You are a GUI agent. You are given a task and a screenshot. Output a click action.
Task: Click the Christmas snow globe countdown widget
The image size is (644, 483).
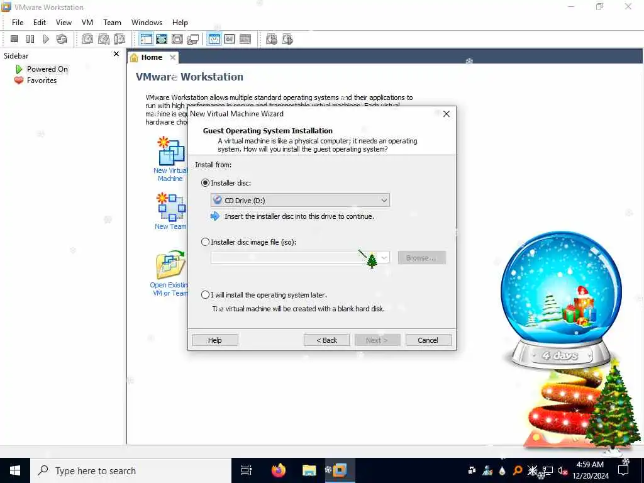coord(562,299)
